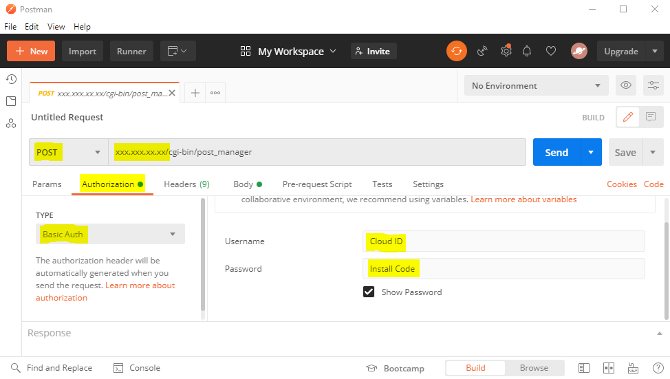670x379 pixels.
Task: Open the My Workspace dropdown
Action: 297,52
